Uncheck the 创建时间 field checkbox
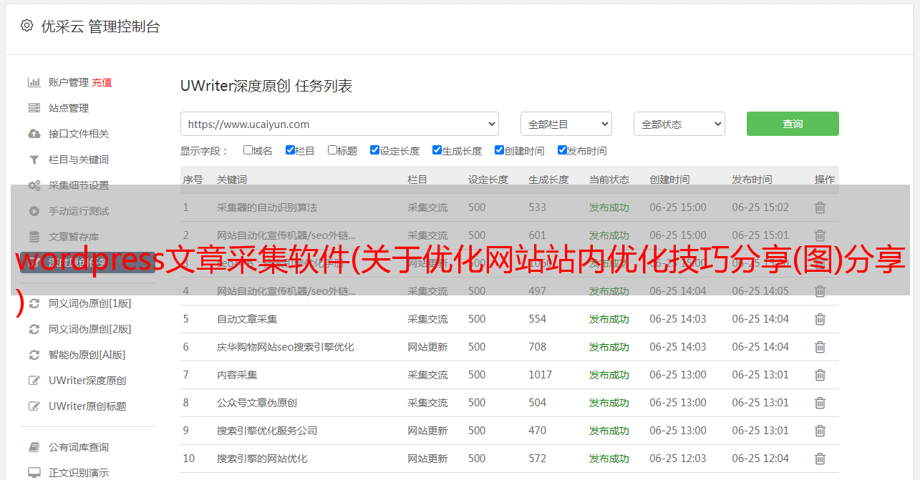 (499, 150)
